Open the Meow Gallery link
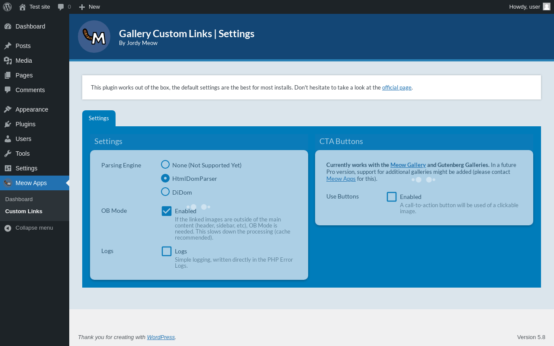Screen dimensions: 554x346 [x=408, y=165]
